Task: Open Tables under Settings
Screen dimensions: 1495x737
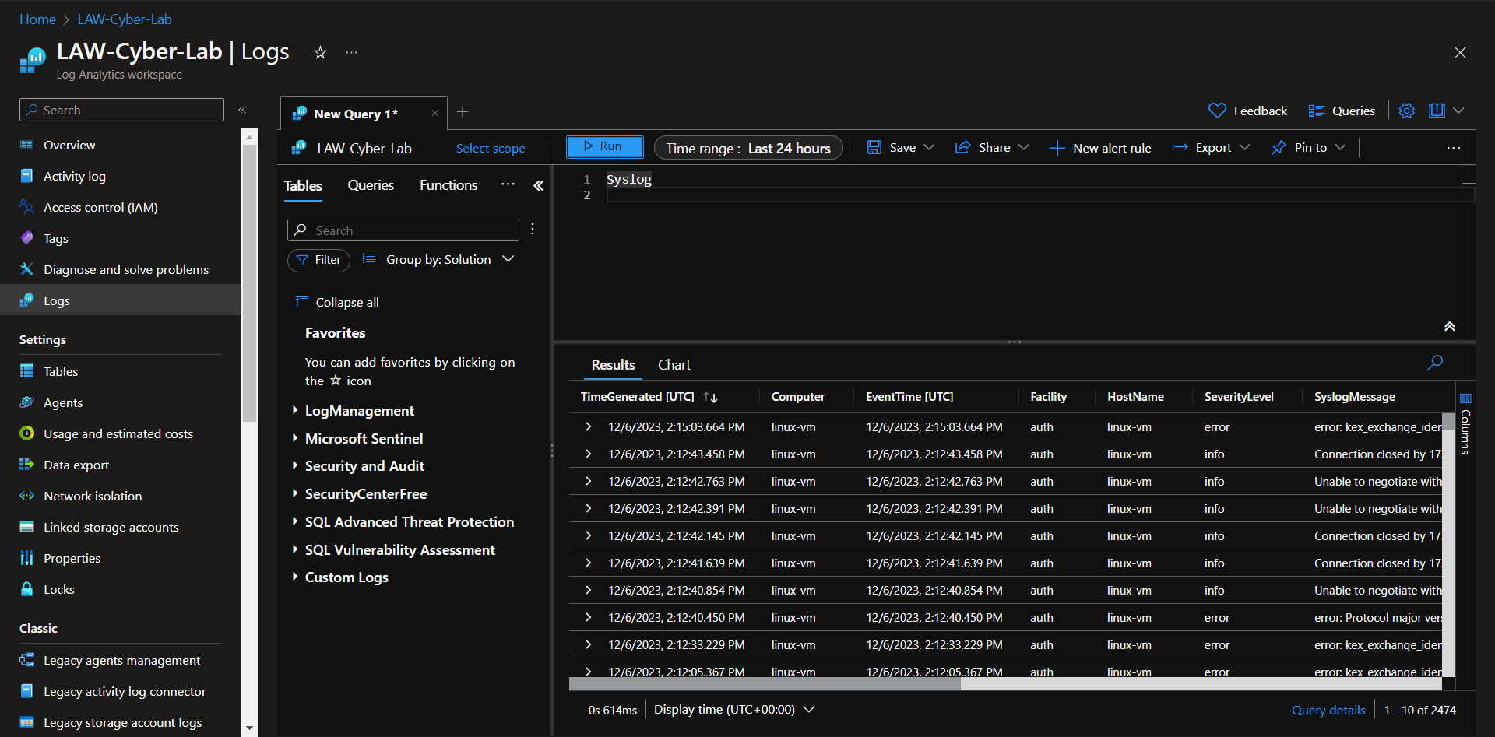Action: (x=61, y=371)
